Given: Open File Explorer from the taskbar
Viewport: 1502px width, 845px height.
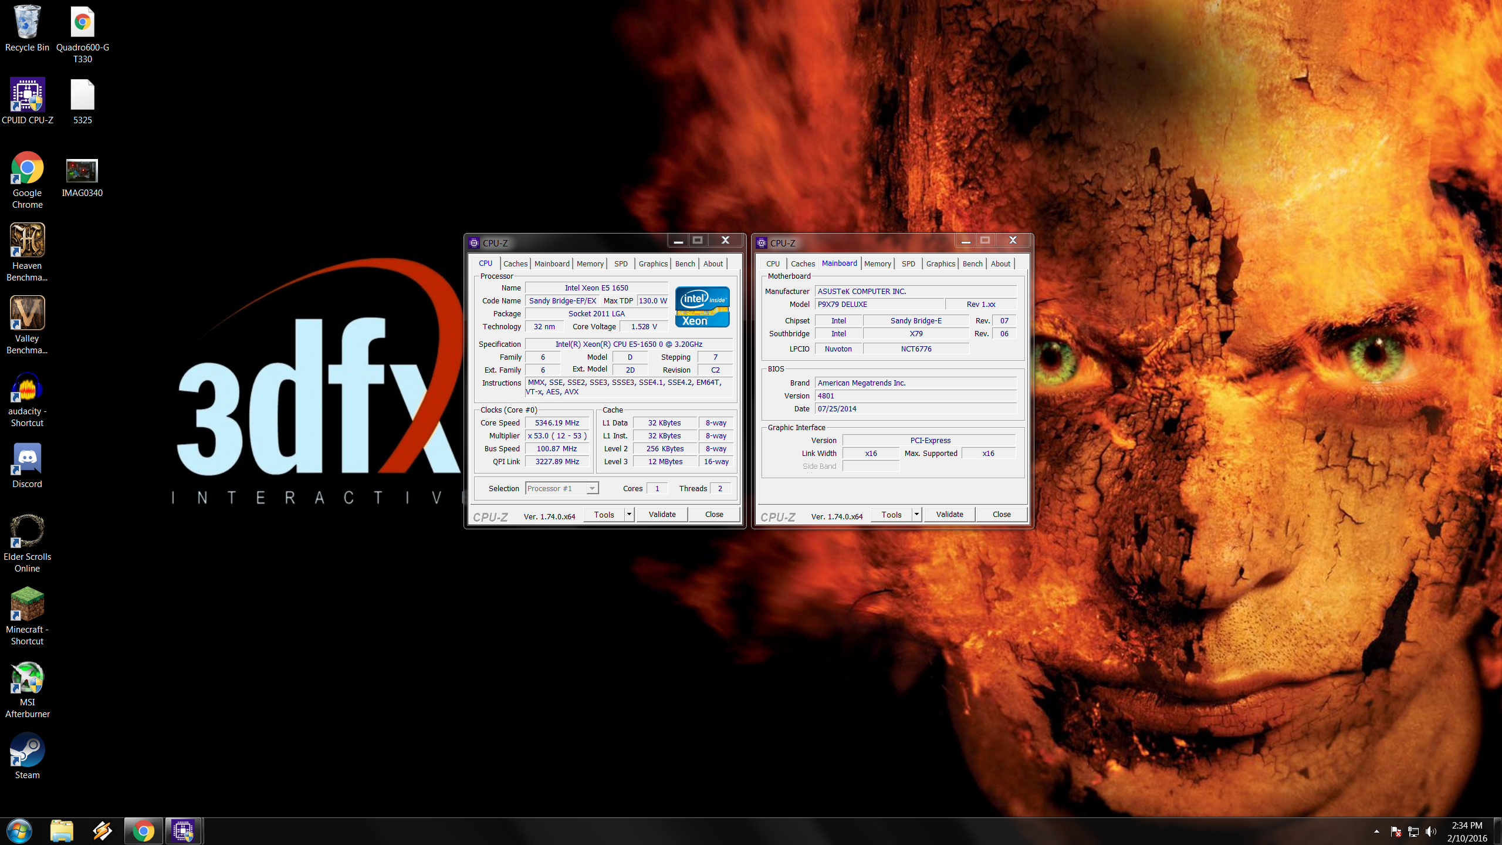Looking at the screenshot, I should tap(62, 831).
